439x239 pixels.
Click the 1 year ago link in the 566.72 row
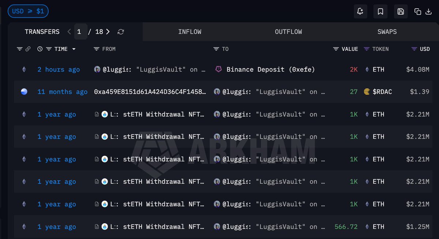[57, 227]
